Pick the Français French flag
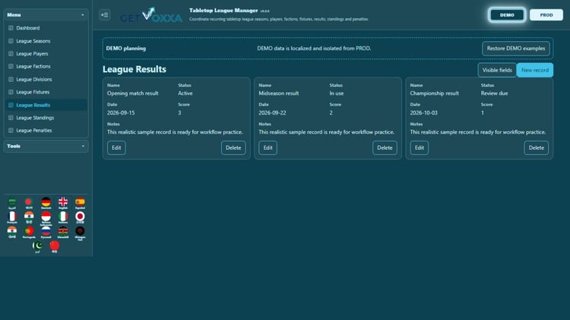 (x=12, y=217)
